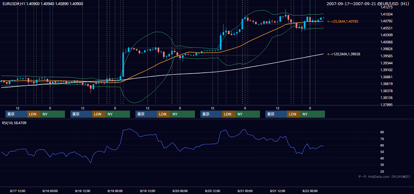The width and height of the screenshot is (414, 194).
Task: Click price axis value 1.39344
Action: click(386, 63)
